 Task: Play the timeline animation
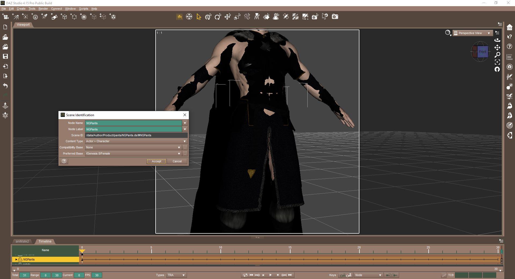coord(270,275)
